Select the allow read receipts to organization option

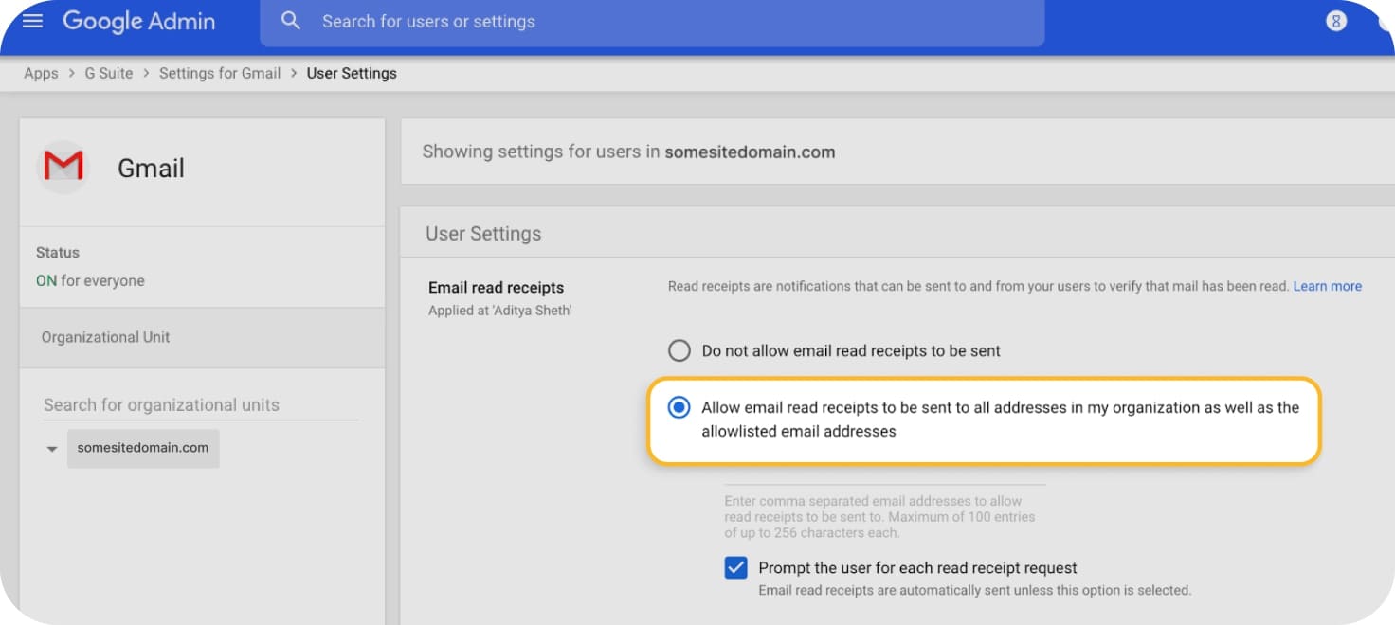679,407
